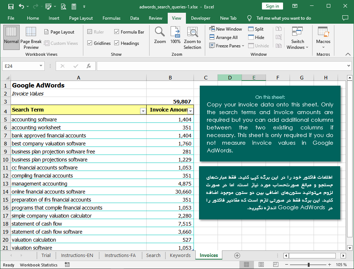
Task: Click the zoom in plus button
Action: point(329,265)
